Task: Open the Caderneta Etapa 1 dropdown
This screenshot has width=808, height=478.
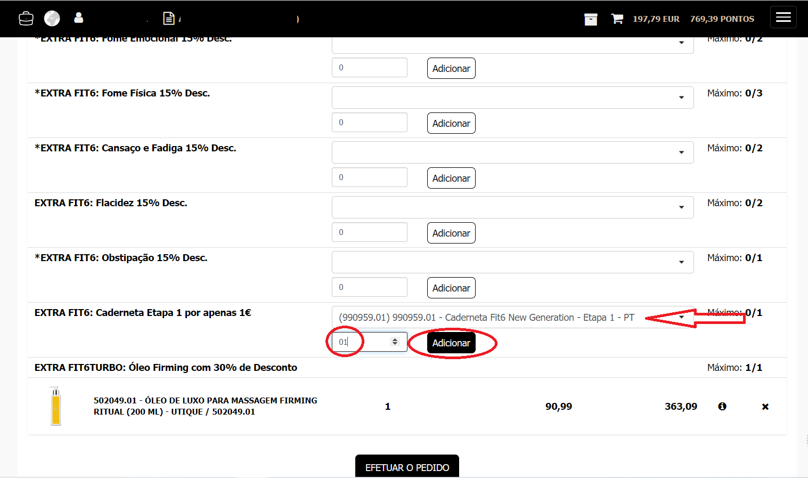Action: 512,317
